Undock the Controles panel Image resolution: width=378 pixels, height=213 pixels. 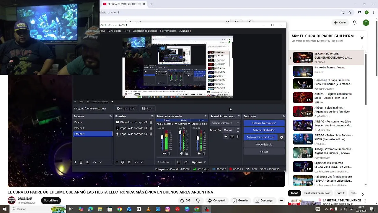click(x=283, y=116)
